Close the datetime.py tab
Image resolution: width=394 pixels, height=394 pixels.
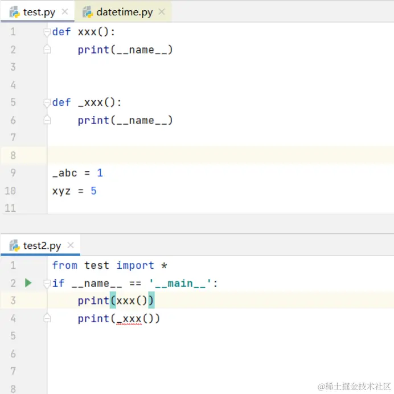point(162,11)
